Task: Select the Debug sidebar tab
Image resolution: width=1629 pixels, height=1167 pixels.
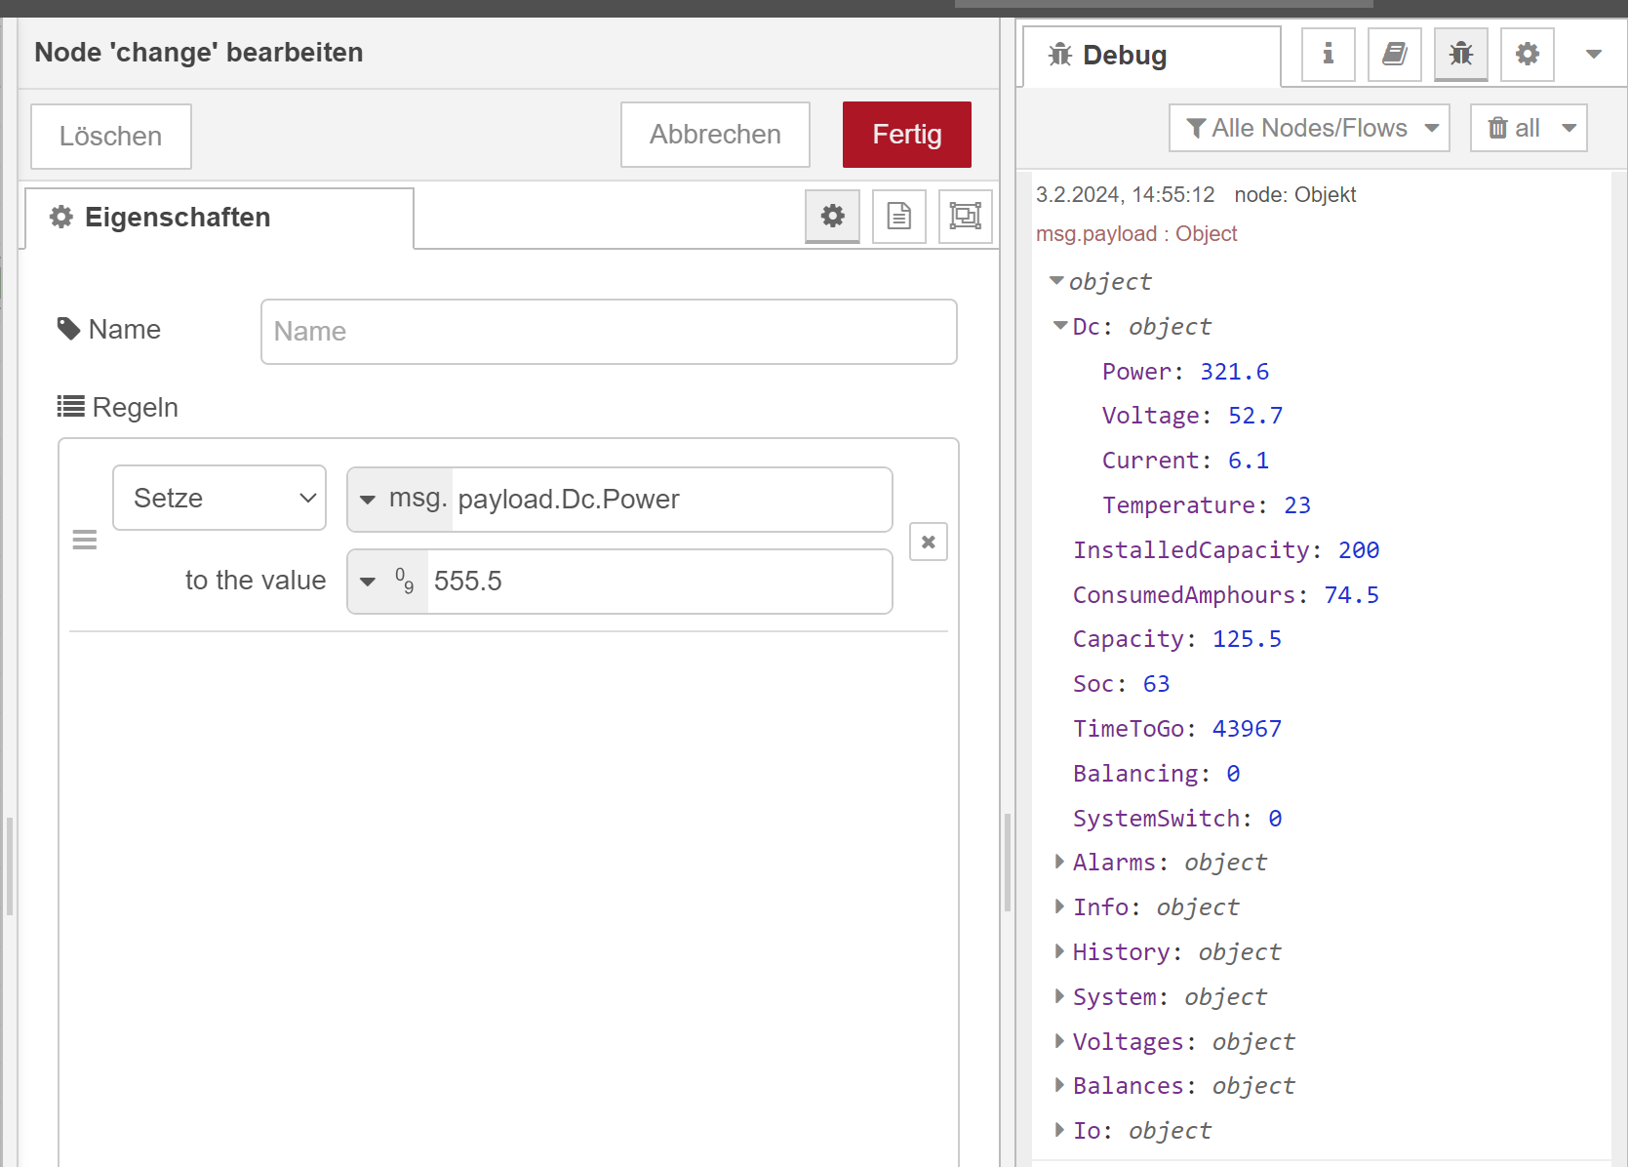Action: click(x=1151, y=56)
